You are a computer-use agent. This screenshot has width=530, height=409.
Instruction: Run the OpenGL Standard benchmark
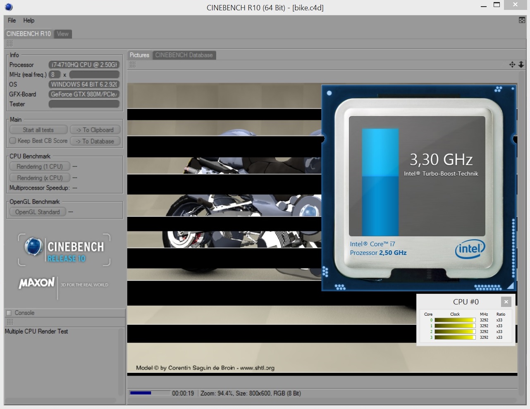coord(38,212)
